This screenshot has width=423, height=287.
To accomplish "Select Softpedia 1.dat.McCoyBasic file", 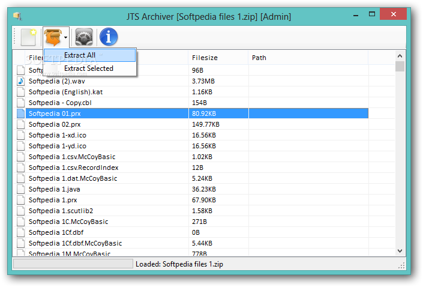I will (x=73, y=178).
